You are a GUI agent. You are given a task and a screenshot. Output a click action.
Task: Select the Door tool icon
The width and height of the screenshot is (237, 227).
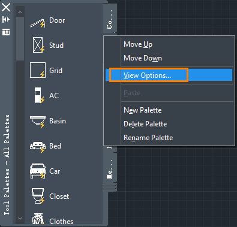pos(38,23)
